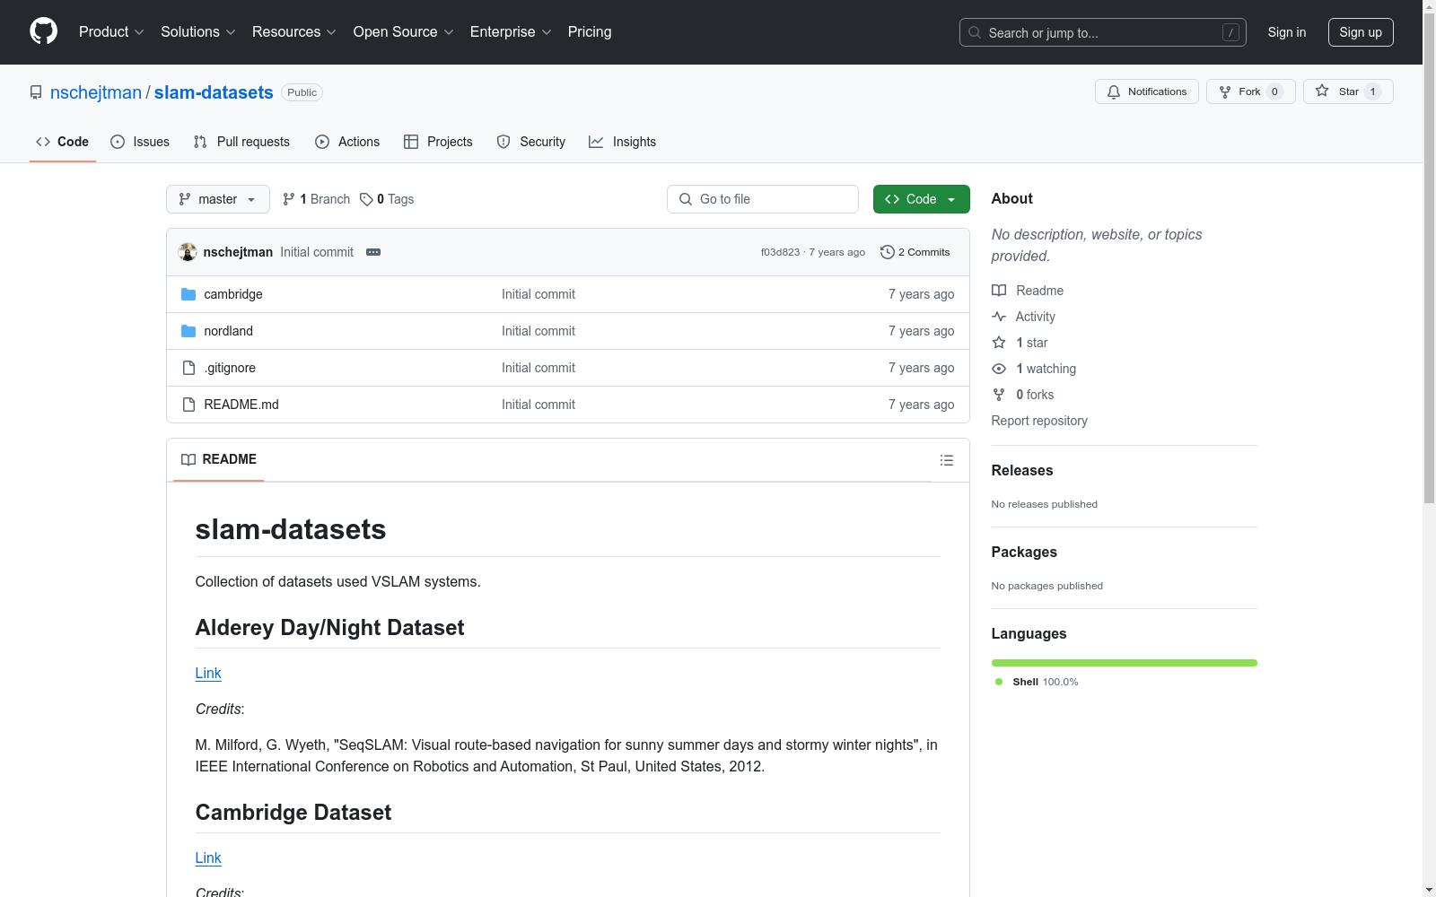Open the nordland folder
Screen dimensions: 1436x897
click(229, 331)
